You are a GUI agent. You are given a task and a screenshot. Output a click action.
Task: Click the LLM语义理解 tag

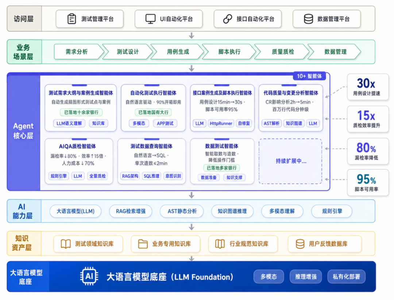(x=69, y=123)
